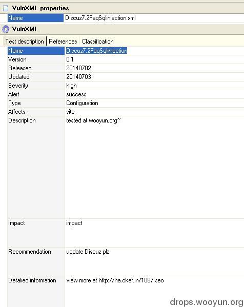Switch to the References tab
The height and width of the screenshot is (307, 244).
[63, 42]
